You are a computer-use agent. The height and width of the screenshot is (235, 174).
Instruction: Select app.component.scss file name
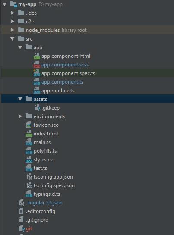[65, 65]
